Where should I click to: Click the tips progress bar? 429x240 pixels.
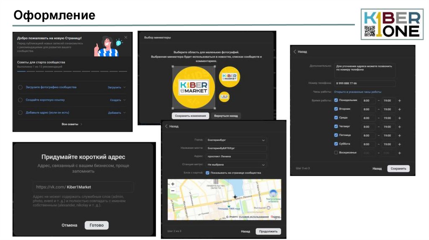[72, 71]
